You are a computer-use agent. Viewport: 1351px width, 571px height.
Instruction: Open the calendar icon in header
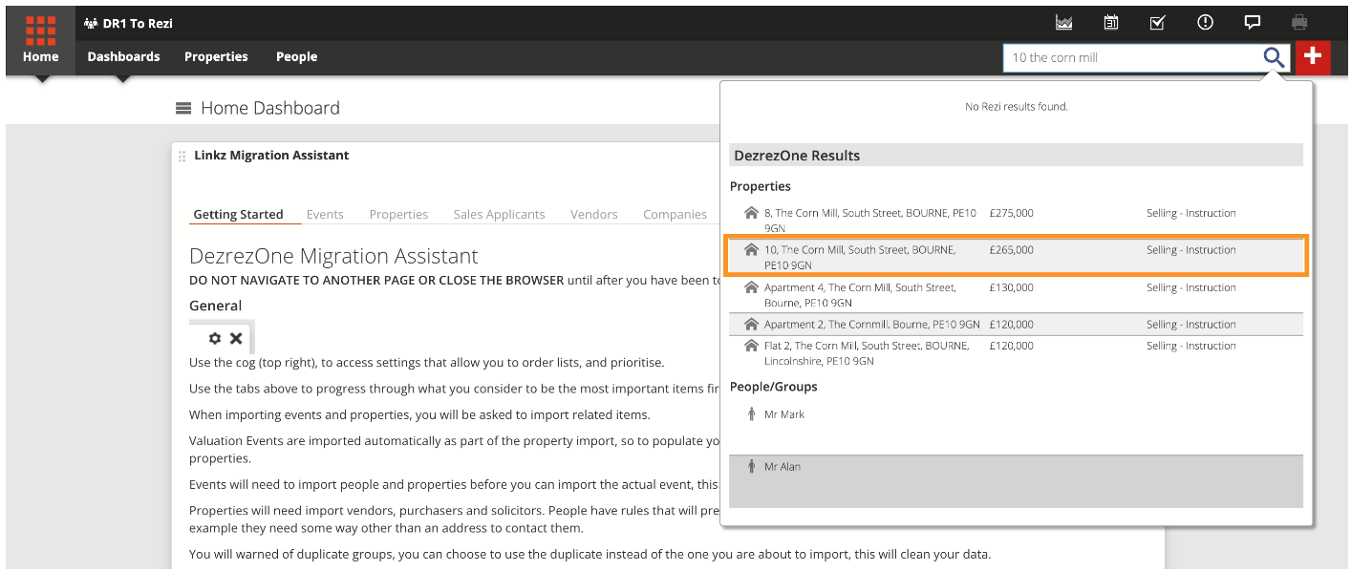click(x=1111, y=23)
